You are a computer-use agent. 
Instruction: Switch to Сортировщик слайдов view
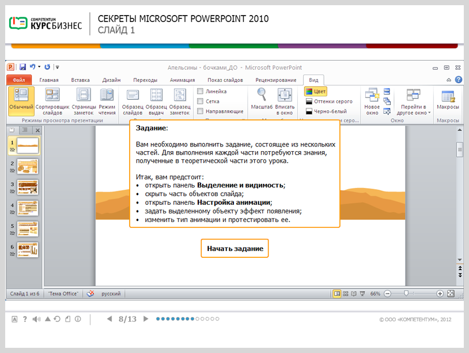[x=52, y=101]
